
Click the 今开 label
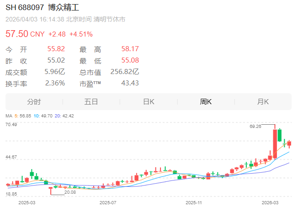click(16, 50)
